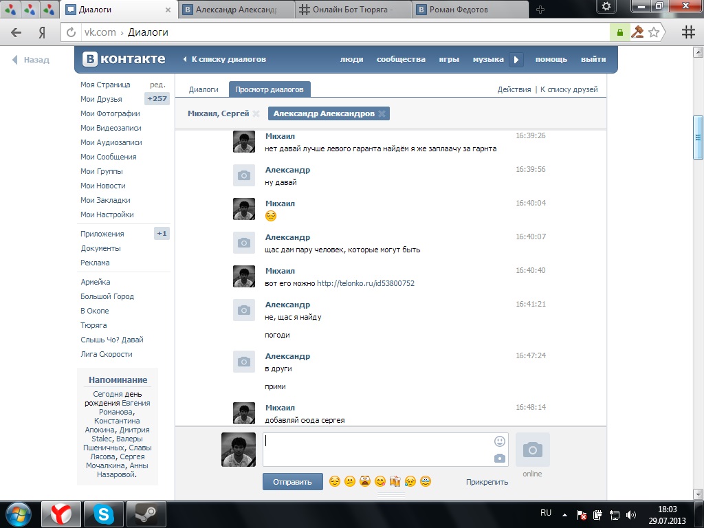Open сообщества in top menu
Viewport: 704px width, 528px height.
pyautogui.click(x=401, y=59)
